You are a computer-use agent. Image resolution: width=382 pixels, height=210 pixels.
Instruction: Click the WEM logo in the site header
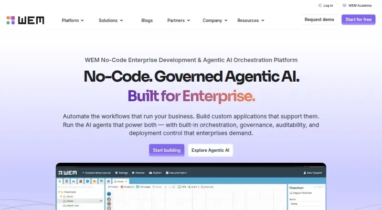[25, 20]
